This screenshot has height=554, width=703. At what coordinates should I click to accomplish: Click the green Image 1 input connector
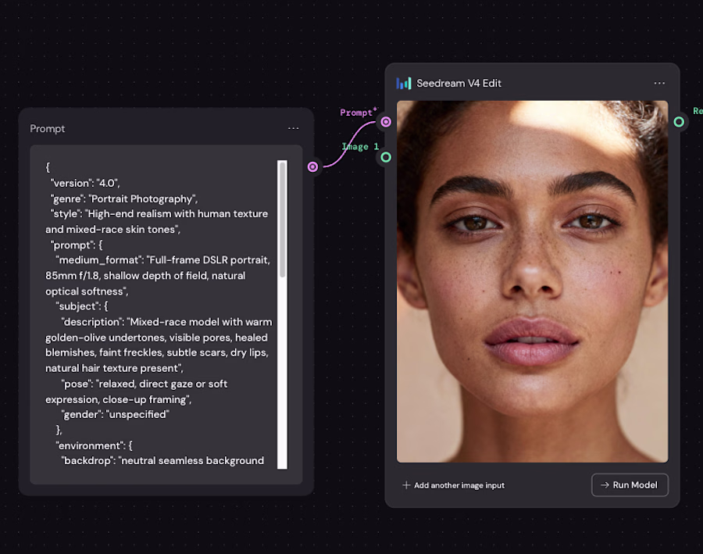click(386, 157)
